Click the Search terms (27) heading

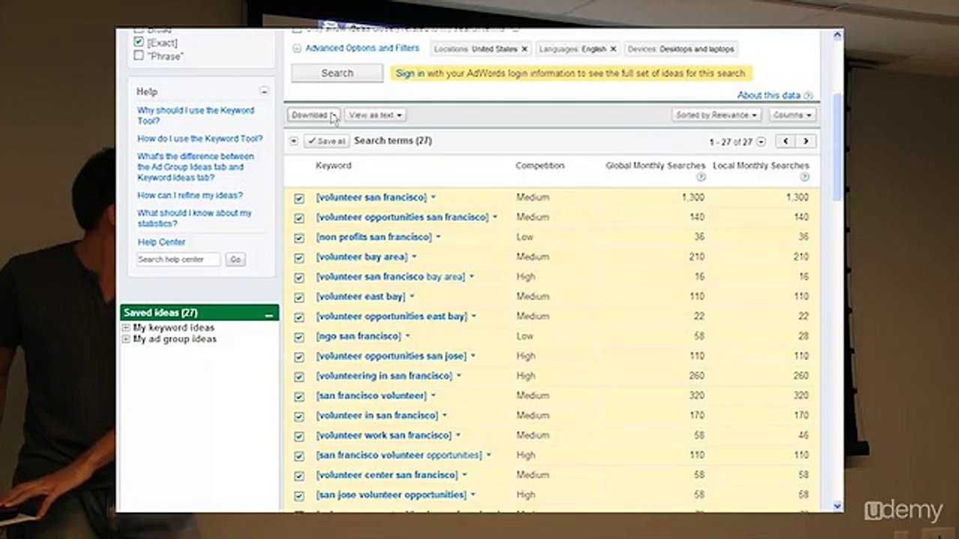[393, 141]
